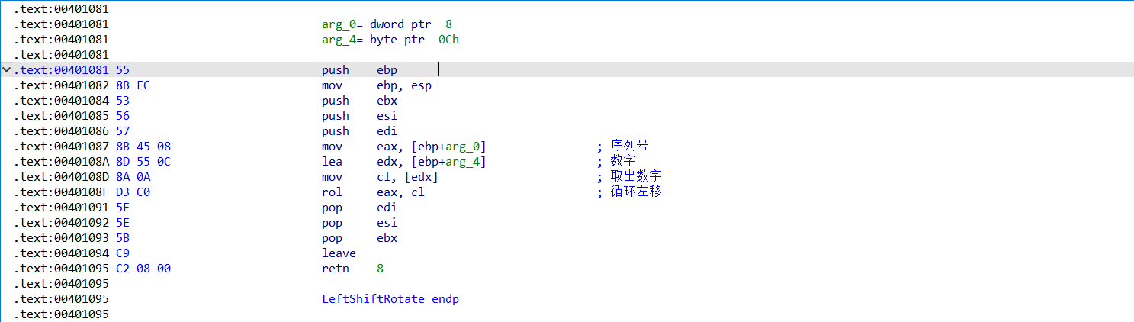
Task: Collapse the function using chevron beside push ebp
Action: click(7, 70)
